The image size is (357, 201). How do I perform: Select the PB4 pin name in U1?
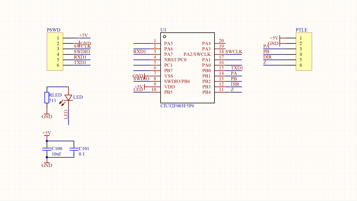coord(207,93)
